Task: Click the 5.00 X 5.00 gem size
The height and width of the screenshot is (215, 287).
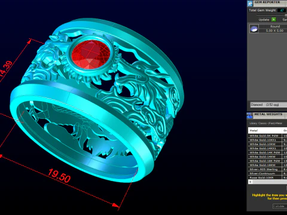Action: [274, 30]
